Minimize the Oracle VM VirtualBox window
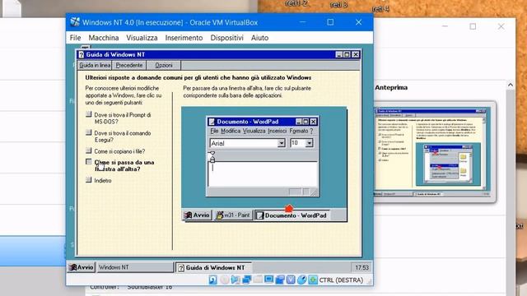Viewport: 527px width, 296px height. [302, 22]
